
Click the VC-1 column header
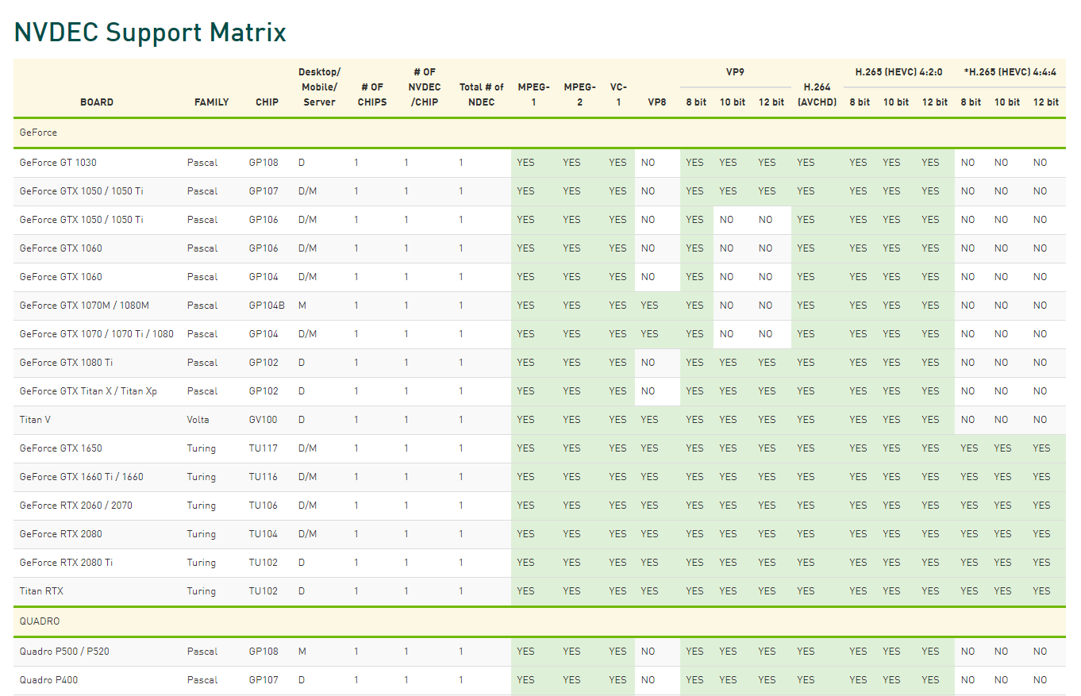617,94
